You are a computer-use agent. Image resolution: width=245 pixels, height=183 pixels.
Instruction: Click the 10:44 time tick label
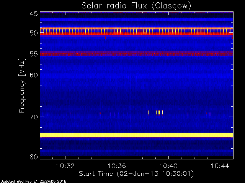coord(220,166)
